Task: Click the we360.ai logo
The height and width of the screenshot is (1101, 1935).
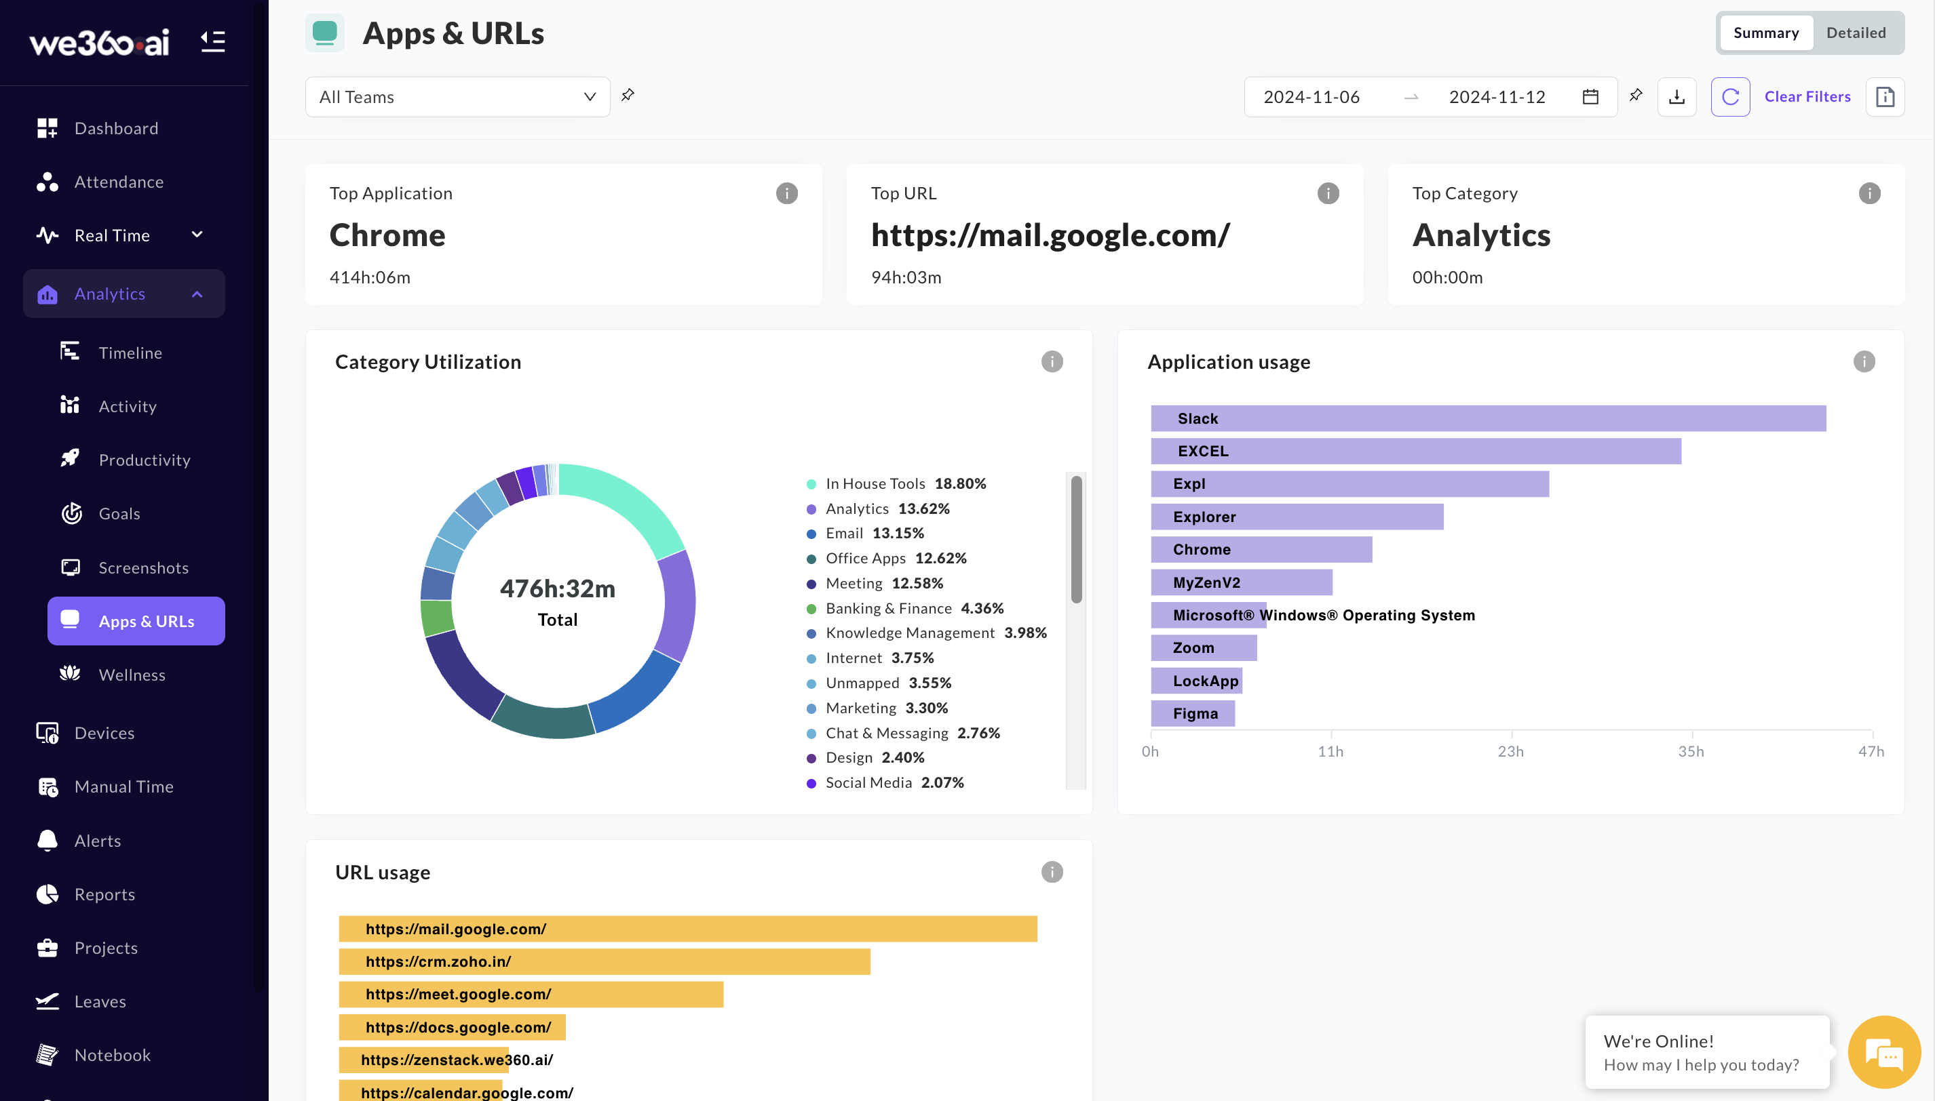Action: tap(99, 42)
